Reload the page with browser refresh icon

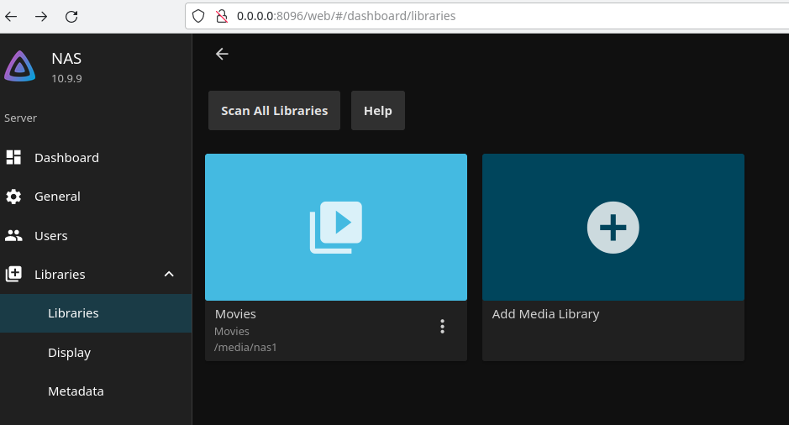coord(71,16)
